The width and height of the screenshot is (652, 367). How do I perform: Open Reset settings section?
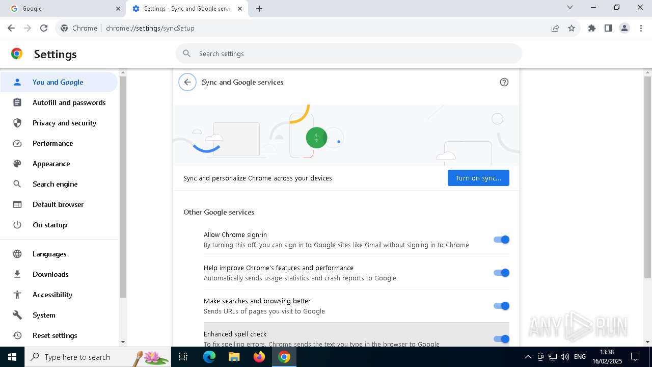(x=59, y=335)
